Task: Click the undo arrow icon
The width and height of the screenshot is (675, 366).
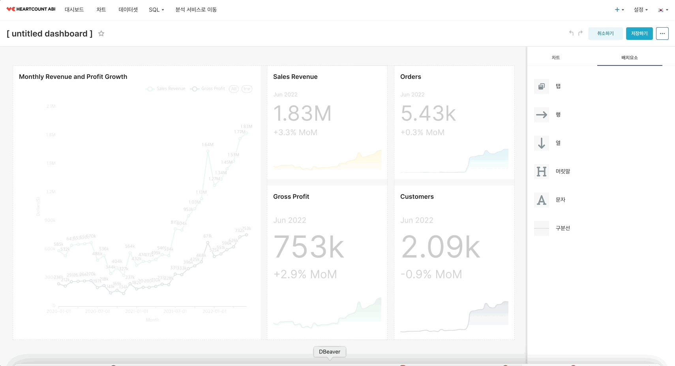Action: click(571, 33)
